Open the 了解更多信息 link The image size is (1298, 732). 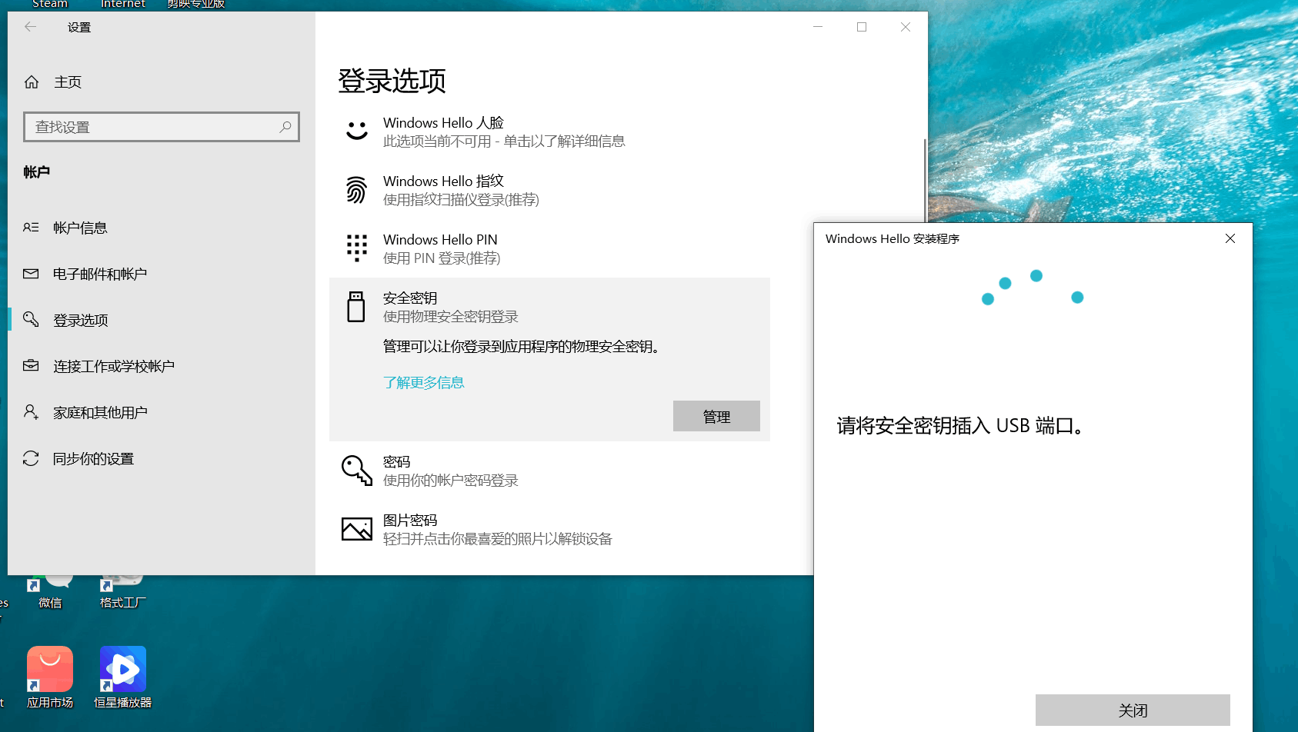[x=424, y=382]
